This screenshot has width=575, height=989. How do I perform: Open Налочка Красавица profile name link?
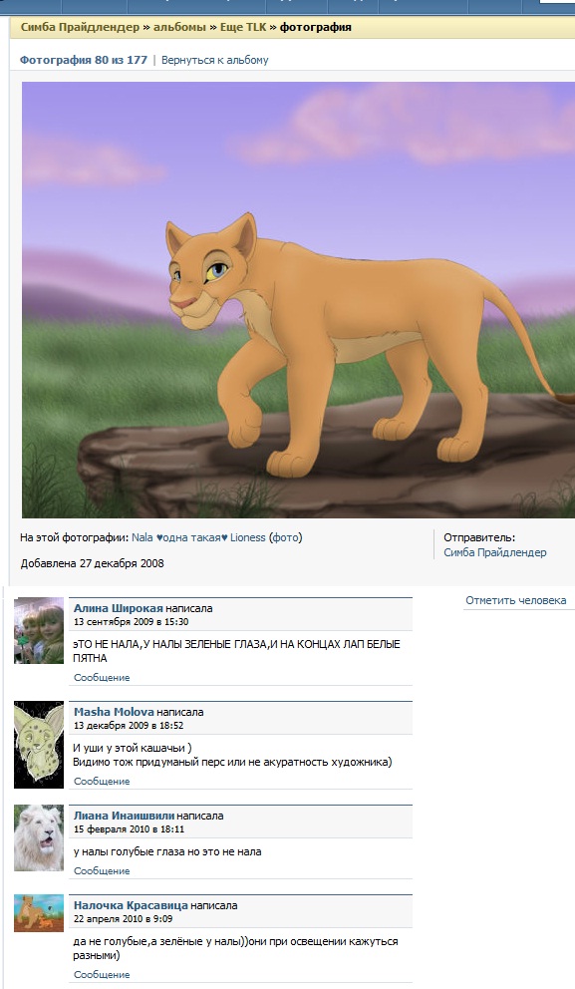(x=132, y=905)
